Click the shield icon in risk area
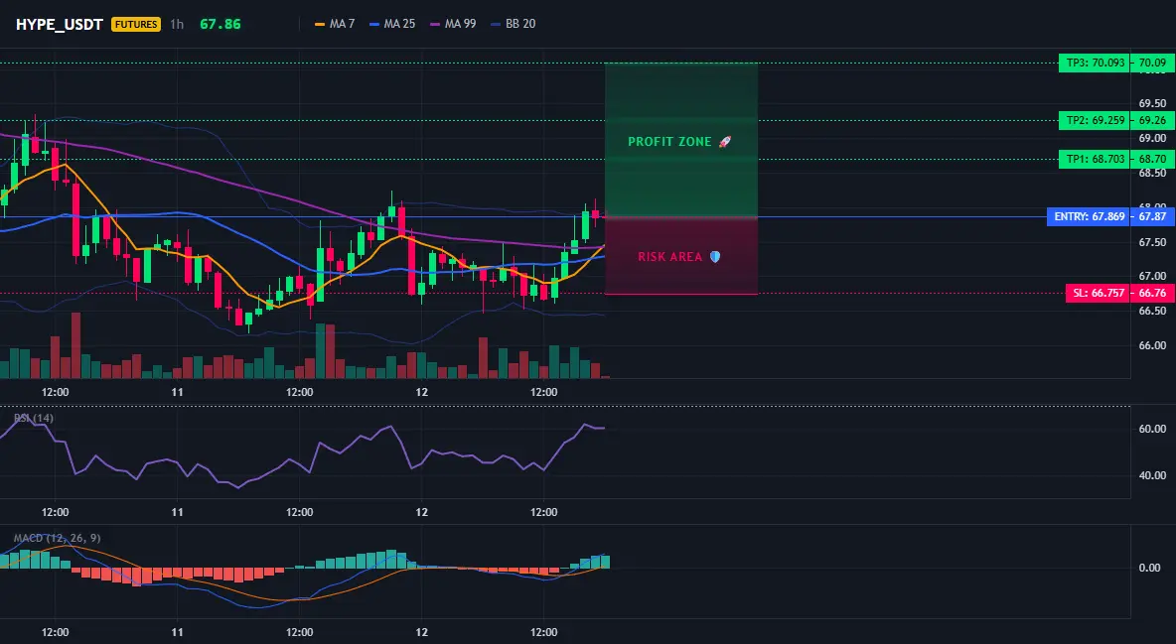 (x=715, y=257)
